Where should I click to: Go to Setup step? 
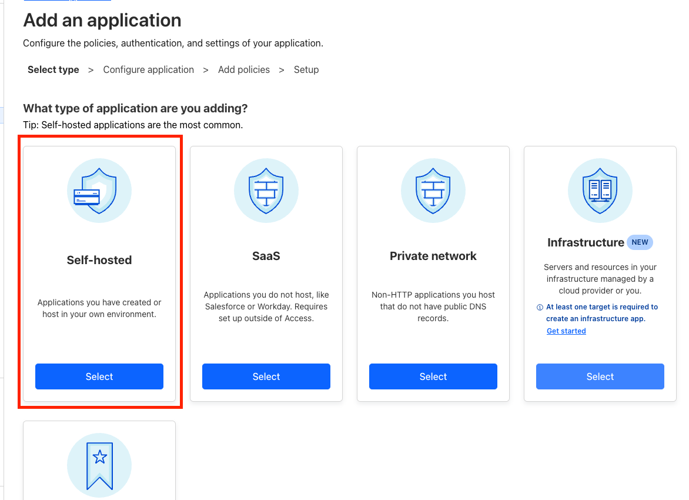pos(306,70)
